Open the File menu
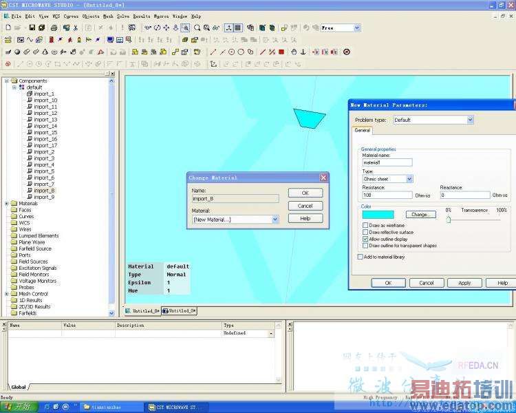The width and height of the screenshot is (516, 413). (x=16, y=16)
